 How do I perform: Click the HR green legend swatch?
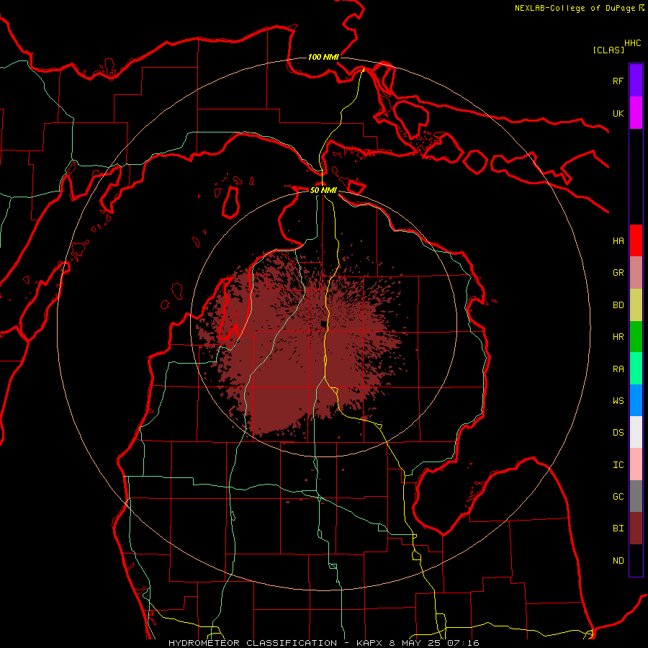click(x=636, y=337)
